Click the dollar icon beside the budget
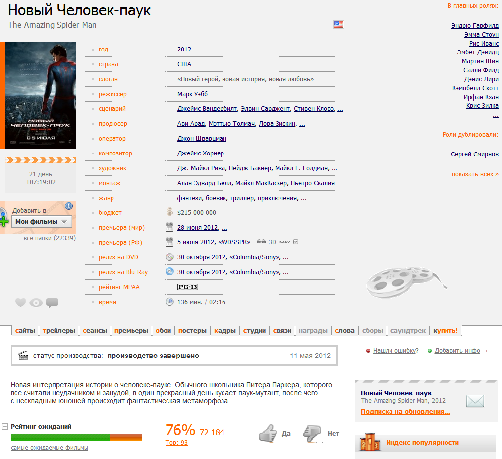 click(x=169, y=212)
